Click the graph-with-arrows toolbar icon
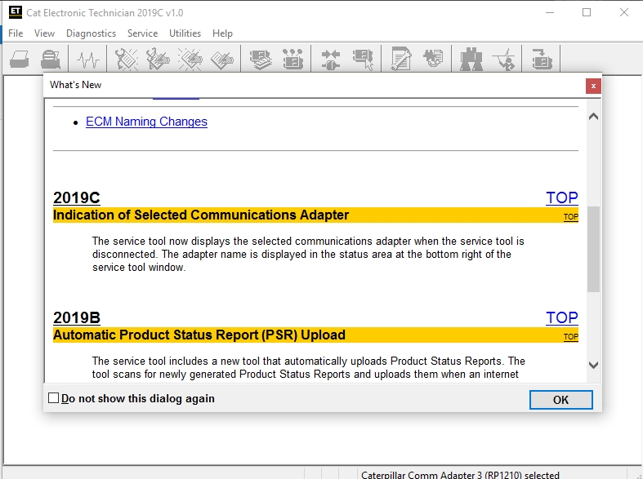This screenshot has height=479, width=643. (504, 60)
